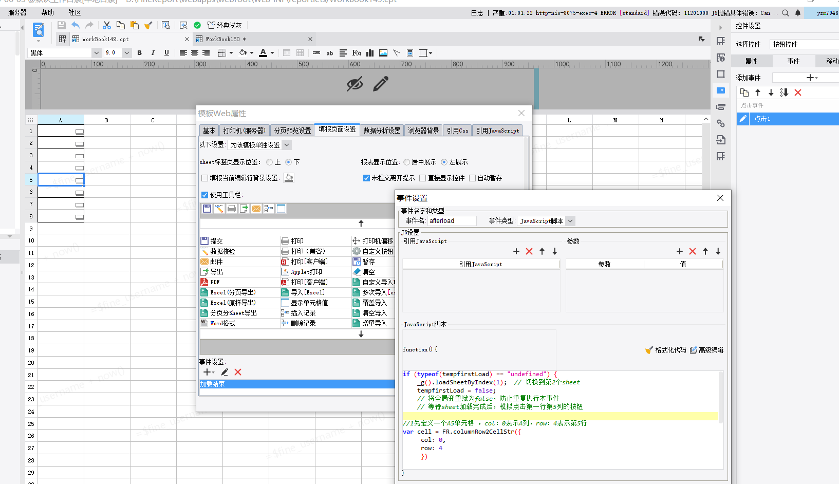Open the search icon in the top bar
Viewport: 839px width, 484px height.
tap(786, 13)
